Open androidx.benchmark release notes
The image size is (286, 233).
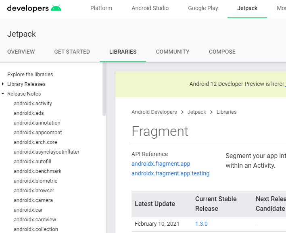click(38, 171)
